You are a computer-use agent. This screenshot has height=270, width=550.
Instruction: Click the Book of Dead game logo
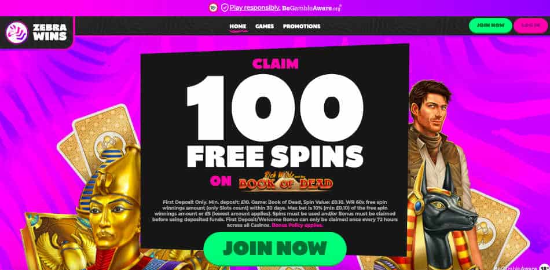pos(286,181)
